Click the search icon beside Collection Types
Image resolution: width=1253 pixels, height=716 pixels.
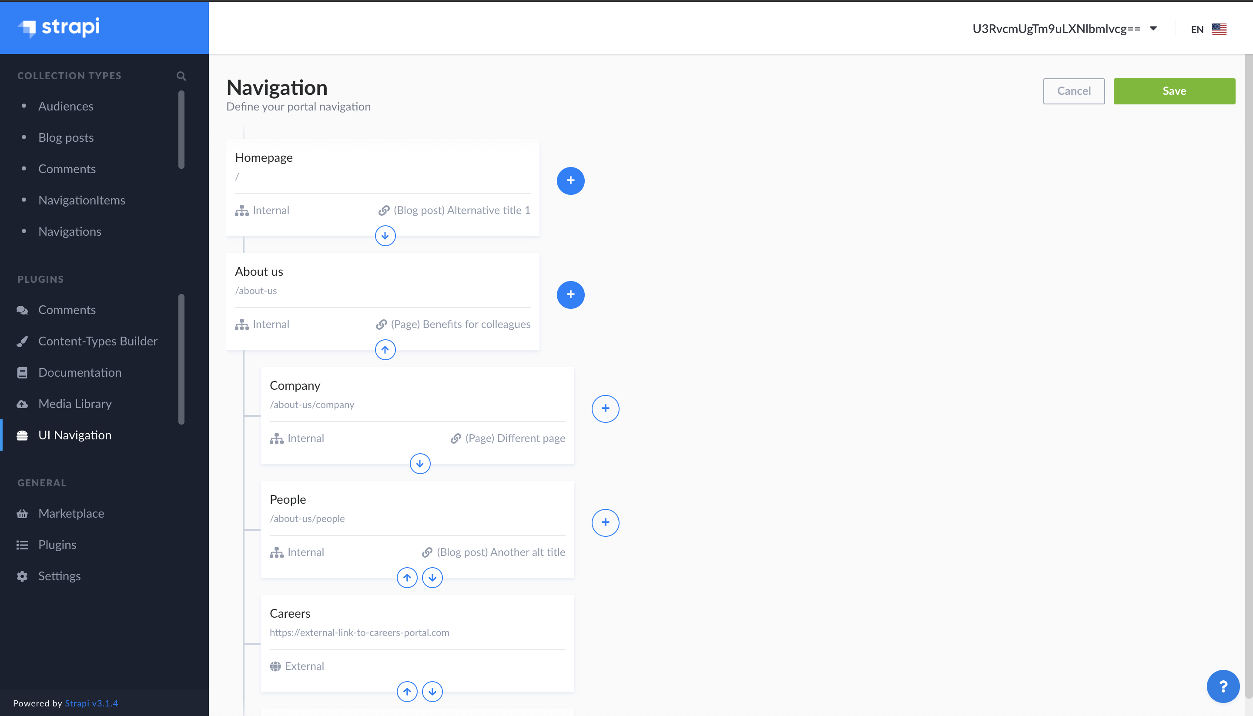[x=181, y=76]
